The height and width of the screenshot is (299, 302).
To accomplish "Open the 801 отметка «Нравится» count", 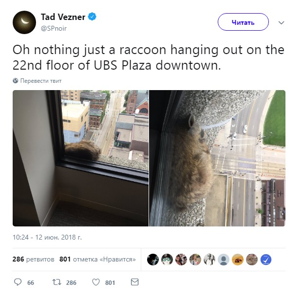I will (97, 259).
